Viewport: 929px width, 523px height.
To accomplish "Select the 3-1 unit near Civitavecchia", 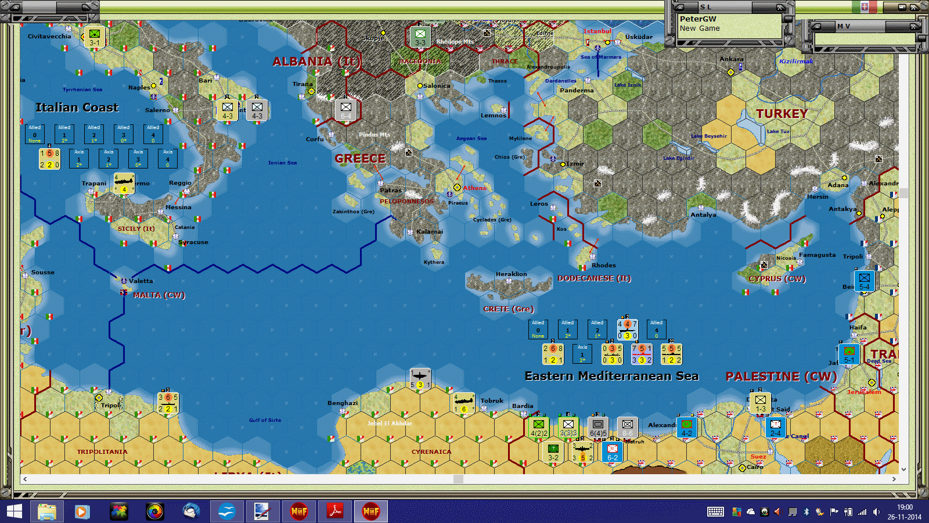I will pos(95,37).
